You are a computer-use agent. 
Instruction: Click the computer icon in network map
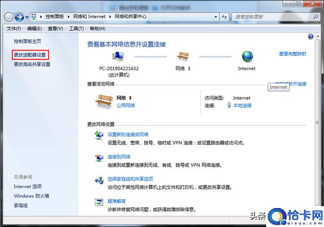118,56
